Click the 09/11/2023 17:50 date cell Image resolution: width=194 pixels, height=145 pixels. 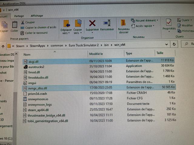tap(101, 104)
